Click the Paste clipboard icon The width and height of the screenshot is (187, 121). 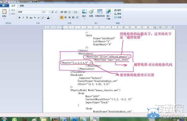4,12
